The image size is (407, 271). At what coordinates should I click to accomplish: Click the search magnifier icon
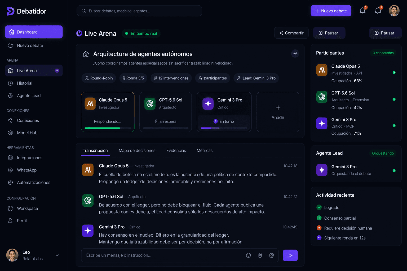84,11
